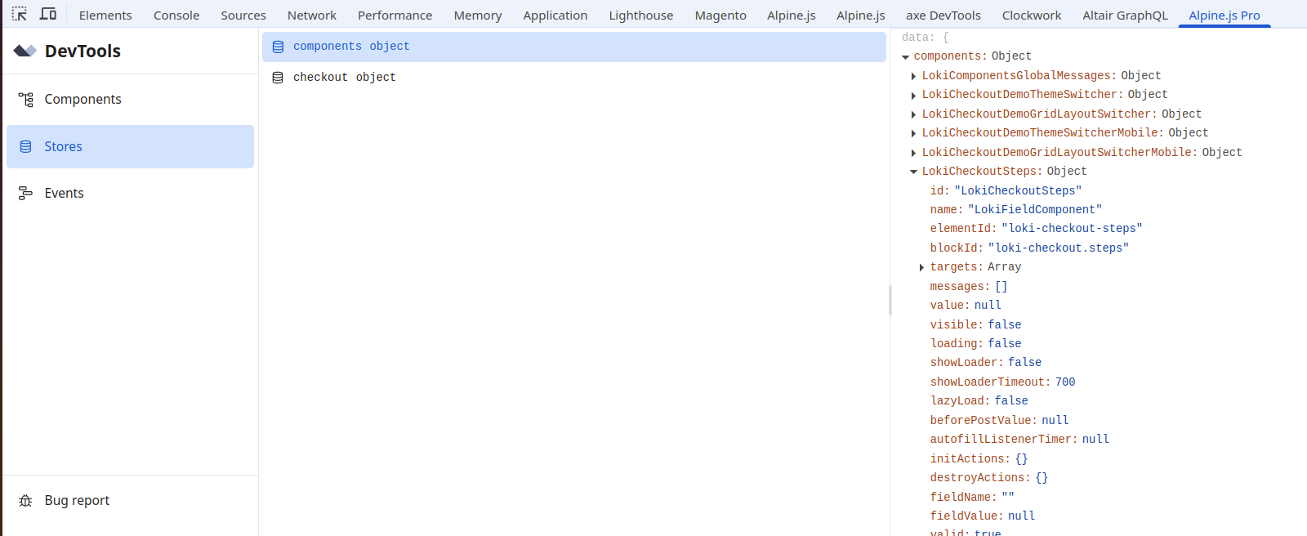Screen dimensions: 1307x536
Task: Expand LokiCheckoutDemoGridLayoutSwitcherMobile object
Action: point(913,153)
